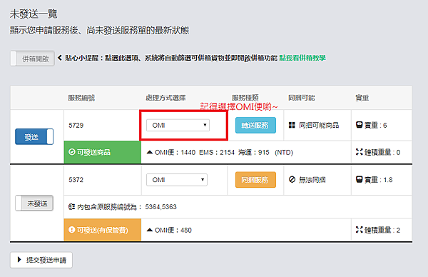This screenshot has width=428, height=277.
Task: Click the 同捆服務 button
Action: coord(255,180)
